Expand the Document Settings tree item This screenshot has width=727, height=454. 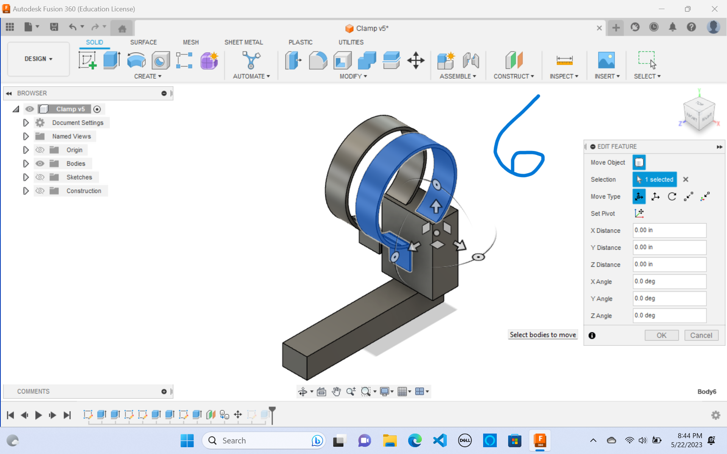26,122
